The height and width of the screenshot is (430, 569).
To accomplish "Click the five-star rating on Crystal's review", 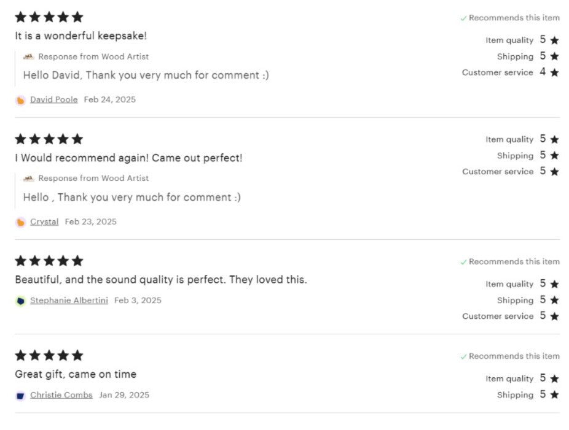I will 49,139.
